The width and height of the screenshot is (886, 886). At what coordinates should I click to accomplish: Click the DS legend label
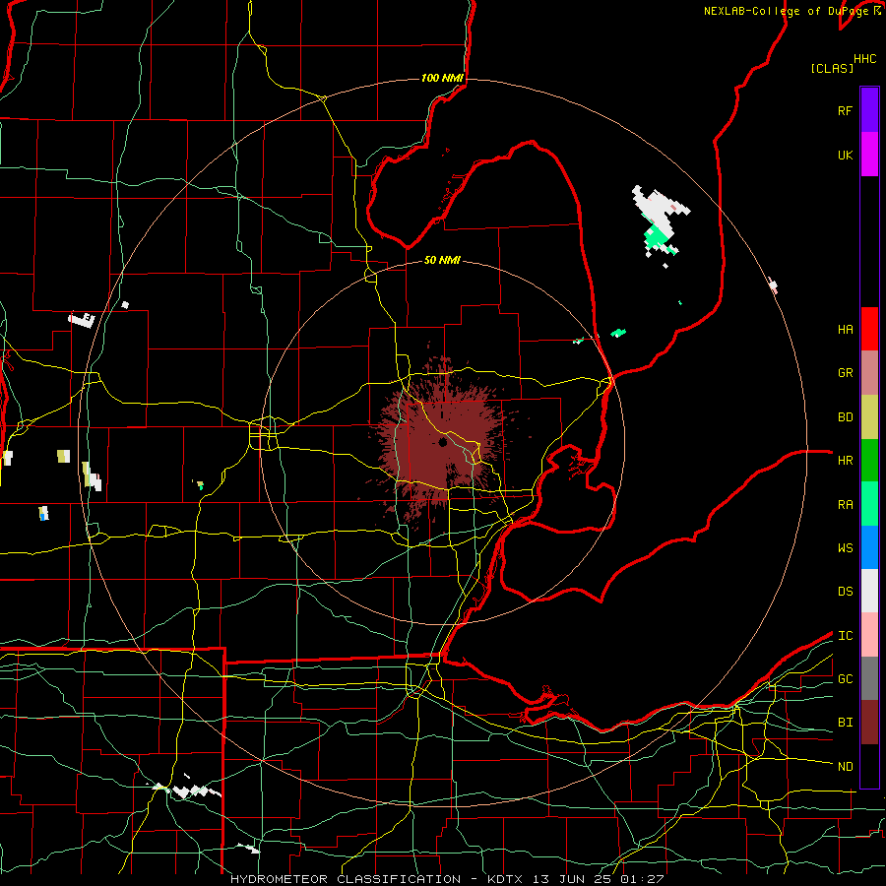click(845, 592)
